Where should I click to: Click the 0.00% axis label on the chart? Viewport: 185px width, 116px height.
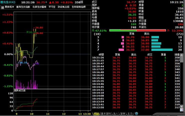click(x=8, y=54)
